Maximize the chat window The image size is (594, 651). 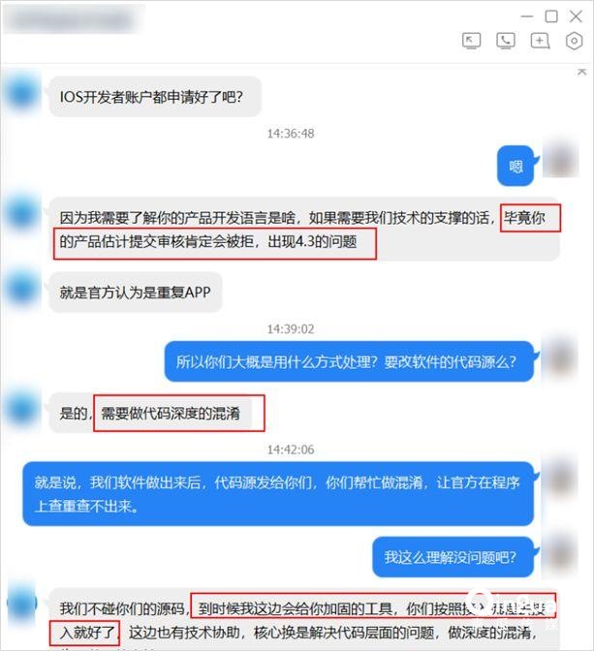click(551, 16)
